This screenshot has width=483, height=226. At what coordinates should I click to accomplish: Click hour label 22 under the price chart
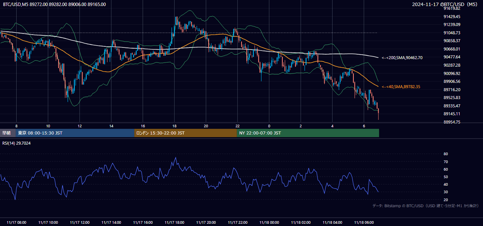[x=237, y=126]
